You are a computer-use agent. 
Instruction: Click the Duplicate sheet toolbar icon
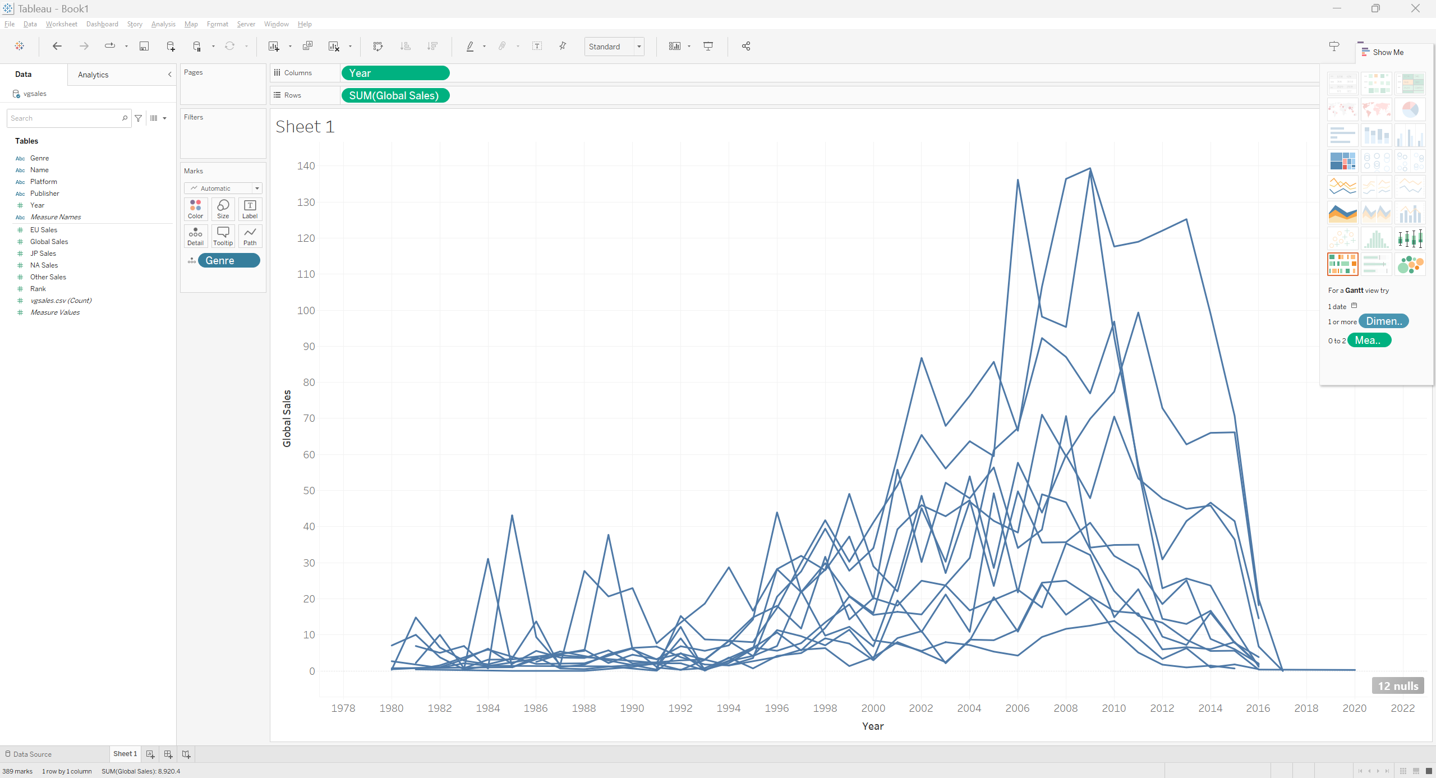point(307,46)
